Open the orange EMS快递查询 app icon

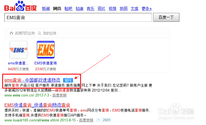(x=46, y=50)
